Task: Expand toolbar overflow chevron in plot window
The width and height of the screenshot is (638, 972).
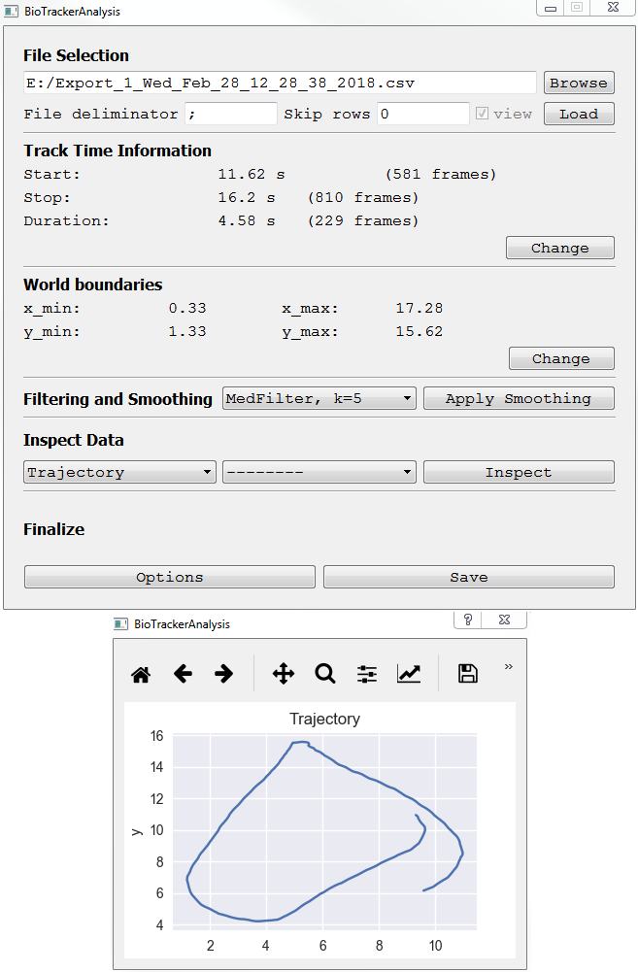Action: [509, 666]
